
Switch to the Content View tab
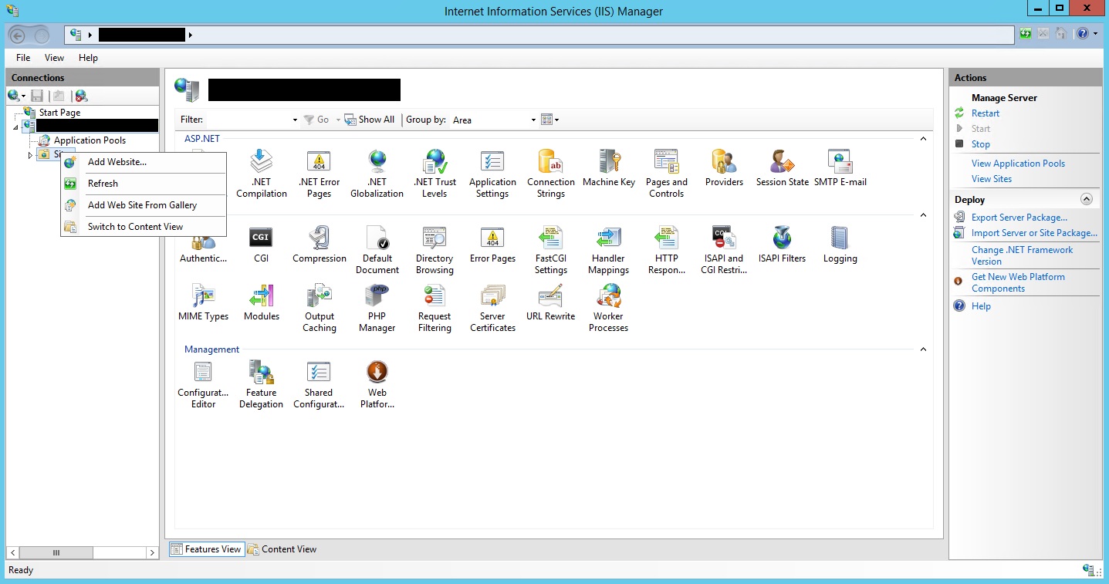[282, 549]
